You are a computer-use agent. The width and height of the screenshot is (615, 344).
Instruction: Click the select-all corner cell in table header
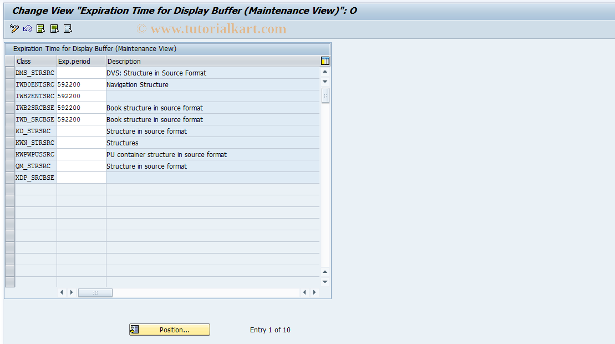coord(10,61)
